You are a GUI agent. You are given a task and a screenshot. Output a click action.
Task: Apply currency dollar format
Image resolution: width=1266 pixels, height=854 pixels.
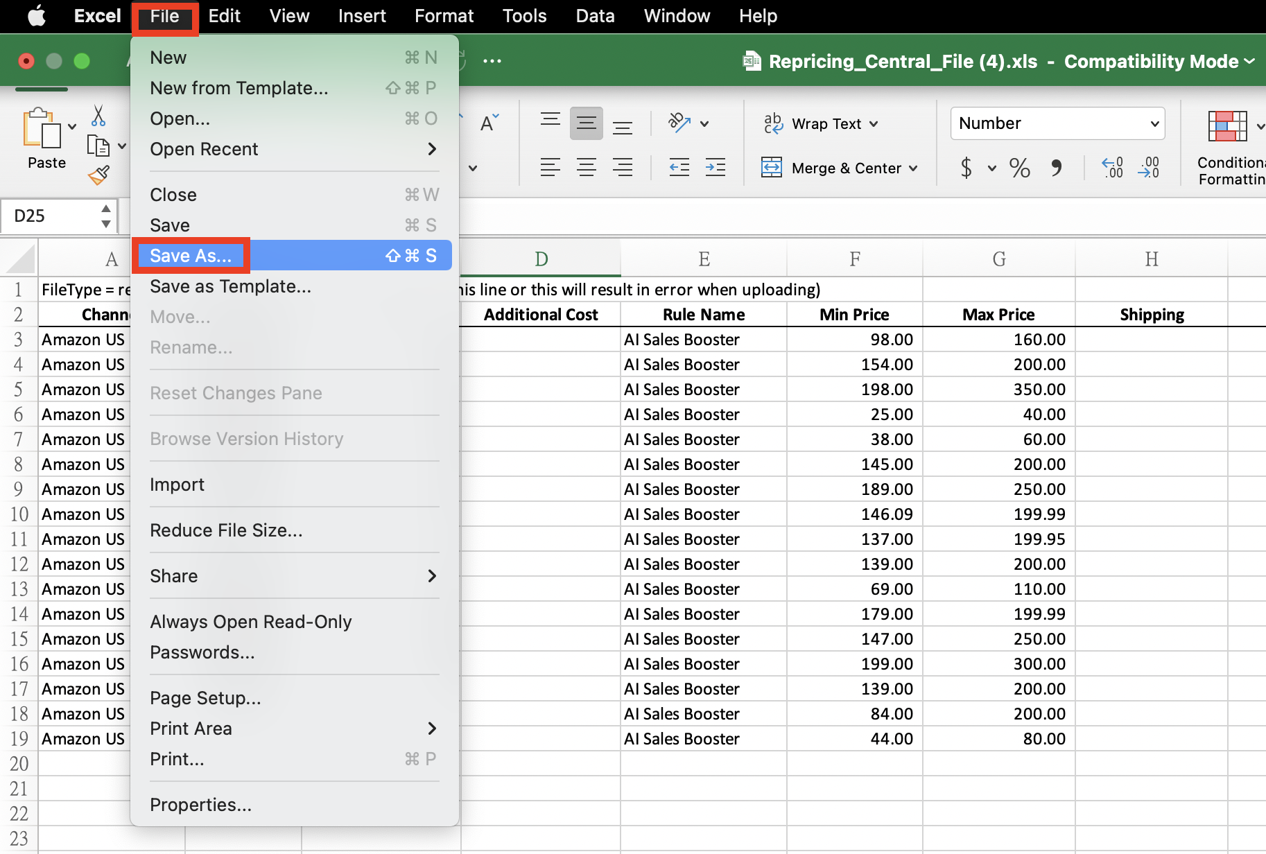(966, 168)
